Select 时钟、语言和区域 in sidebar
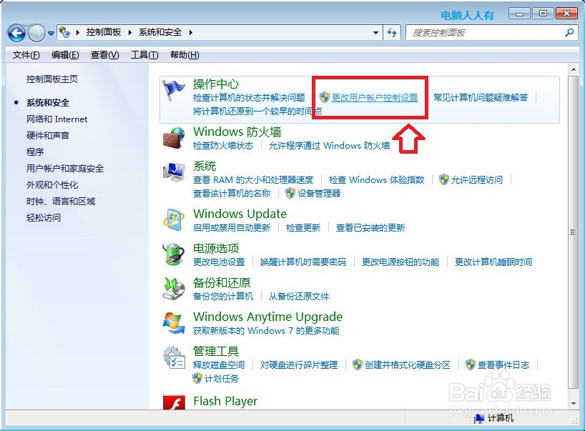The image size is (585, 431). (61, 202)
